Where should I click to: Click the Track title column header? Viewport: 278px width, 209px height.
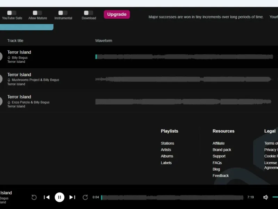click(15, 41)
